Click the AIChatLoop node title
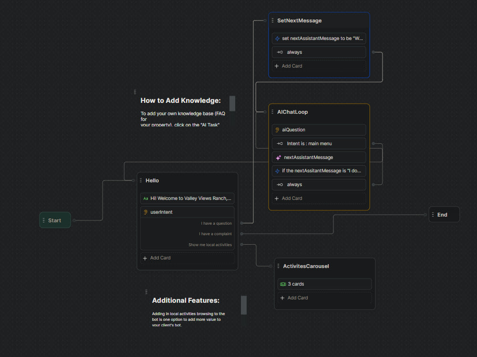Viewport: 477px width, 357px height. (292, 112)
